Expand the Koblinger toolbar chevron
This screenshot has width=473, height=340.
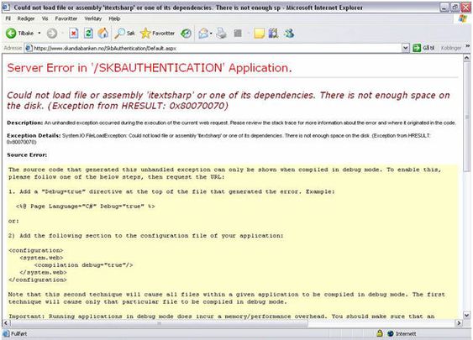click(468, 46)
